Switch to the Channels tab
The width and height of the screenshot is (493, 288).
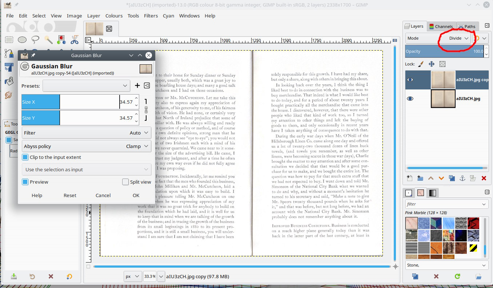(x=441, y=27)
